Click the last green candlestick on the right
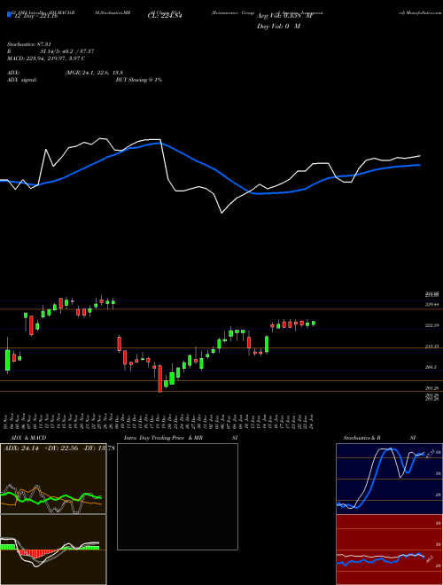 click(x=314, y=324)
